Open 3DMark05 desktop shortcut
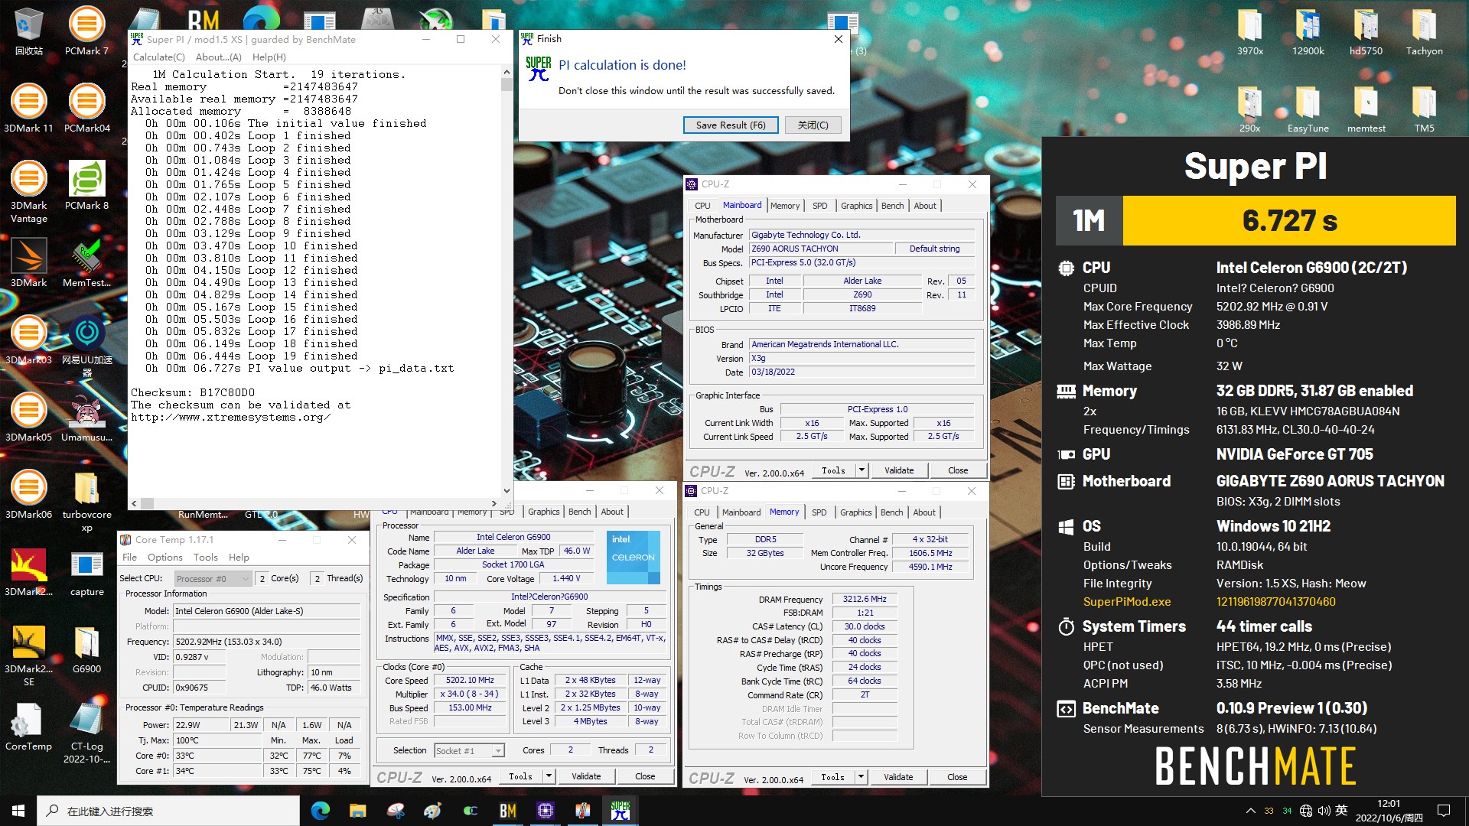This screenshot has width=1469, height=826. coord(28,417)
